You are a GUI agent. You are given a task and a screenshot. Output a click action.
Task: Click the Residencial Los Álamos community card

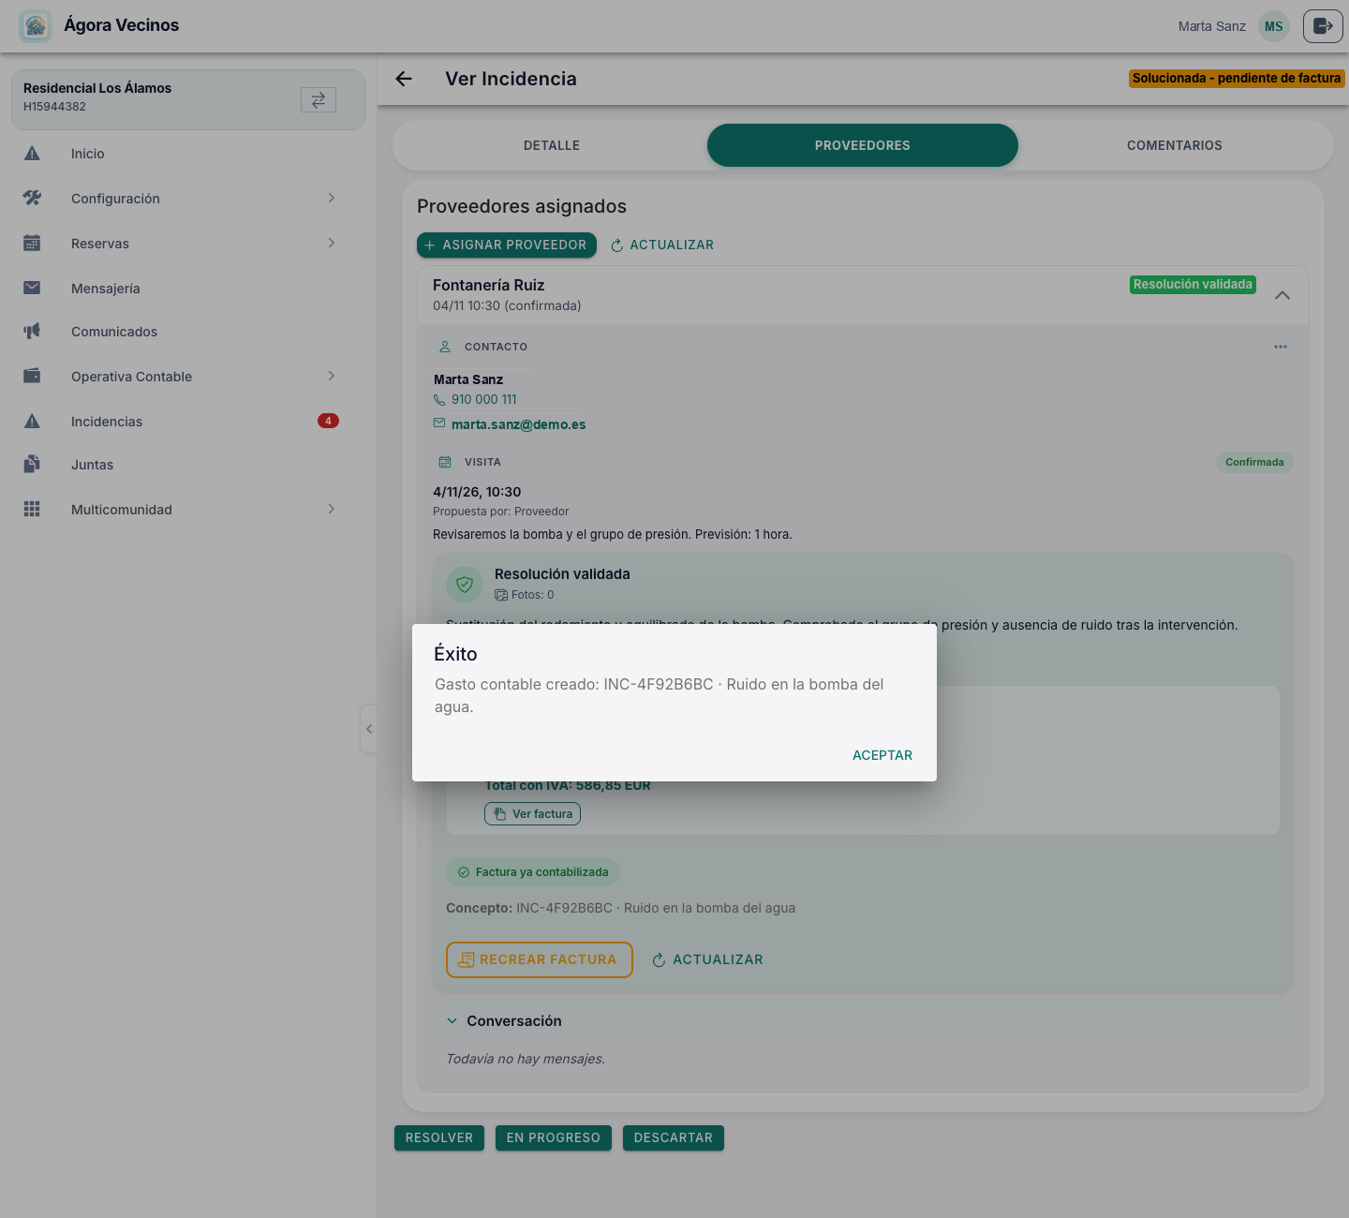coord(188,99)
